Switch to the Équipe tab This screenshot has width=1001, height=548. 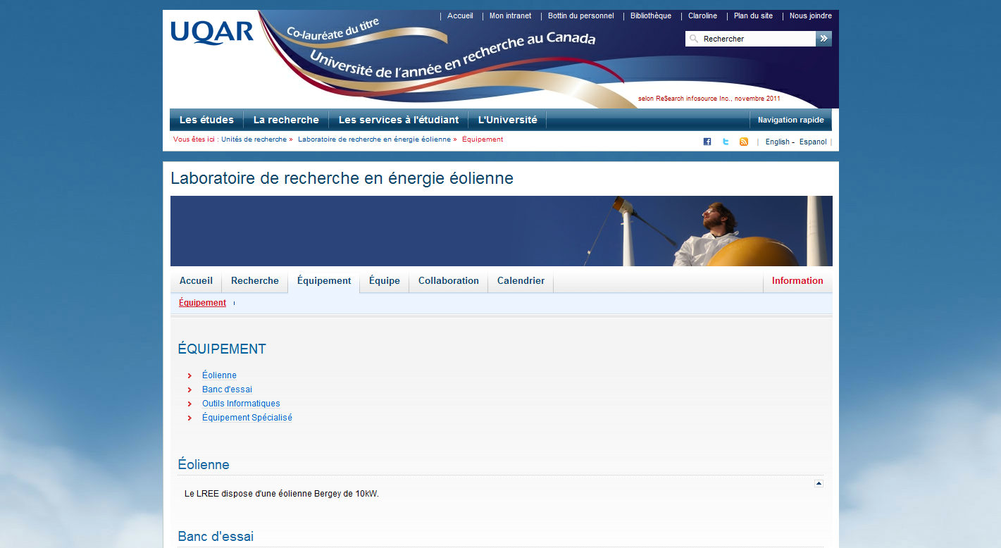385,281
